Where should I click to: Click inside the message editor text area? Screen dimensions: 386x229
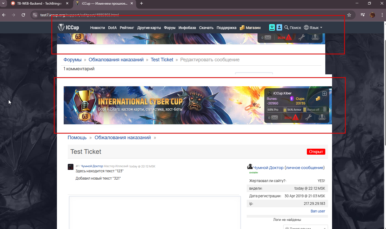[x=155, y=213]
